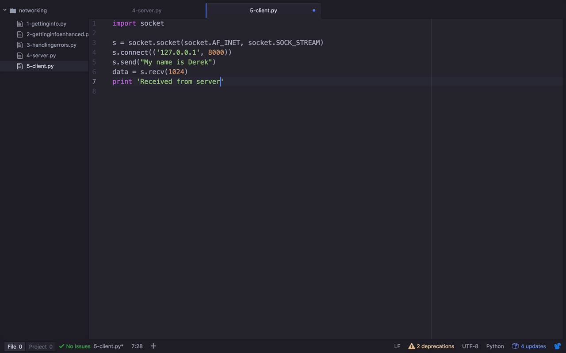Switch to the 4-server.py tab
This screenshot has width=566, height=353.
click(147, 10)
